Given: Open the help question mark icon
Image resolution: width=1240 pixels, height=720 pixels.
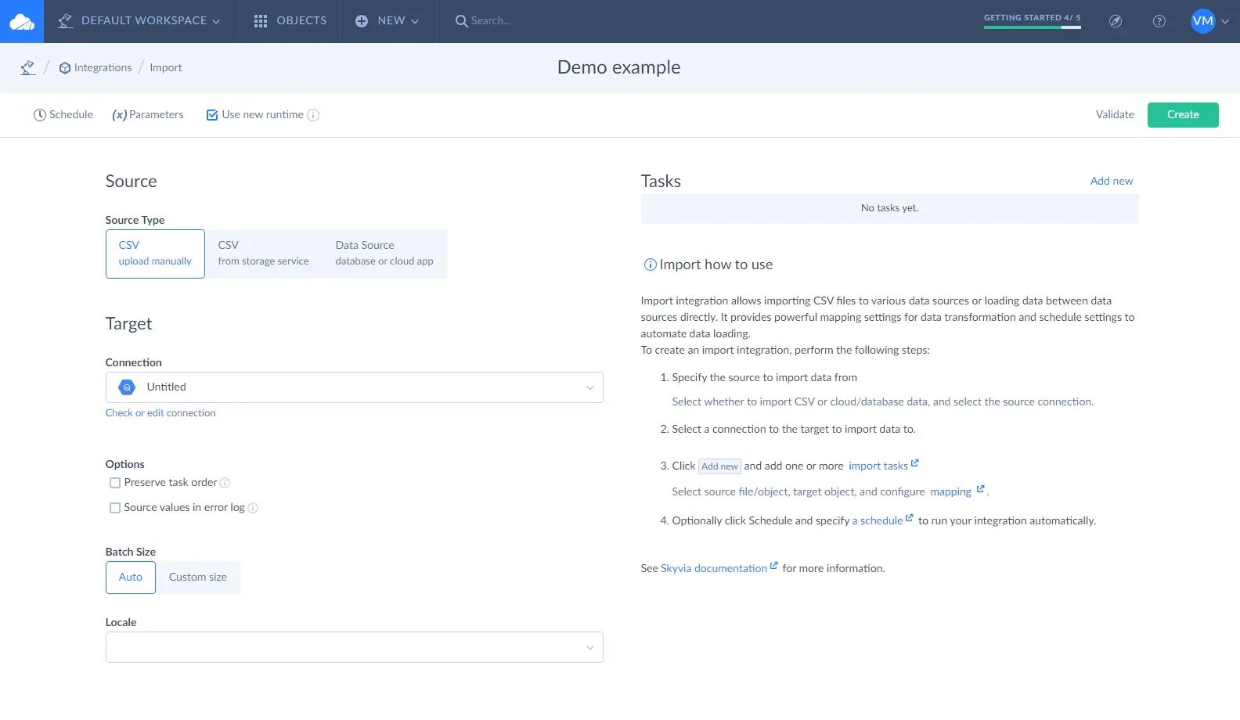Looking at the screenshot, I should coord(1159,21).
